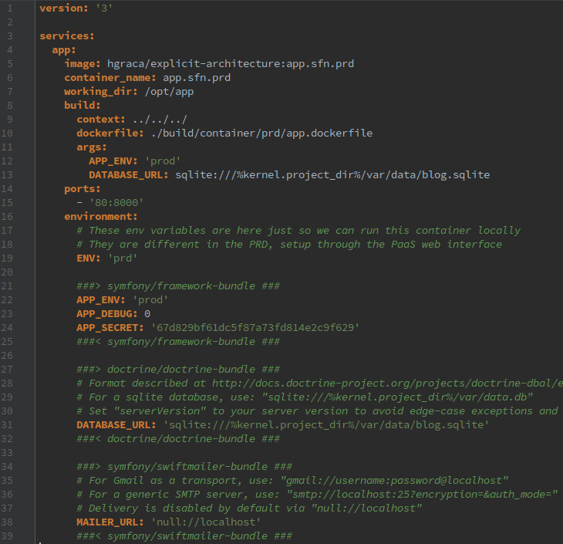
Task: Click the 'args:' key
Action: click(x=92, y=147)
